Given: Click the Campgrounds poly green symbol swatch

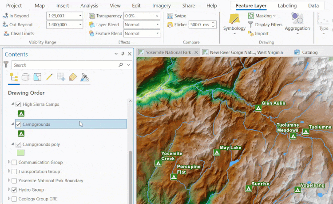Looking at the screenshot, I should click(x=20, y=152).
